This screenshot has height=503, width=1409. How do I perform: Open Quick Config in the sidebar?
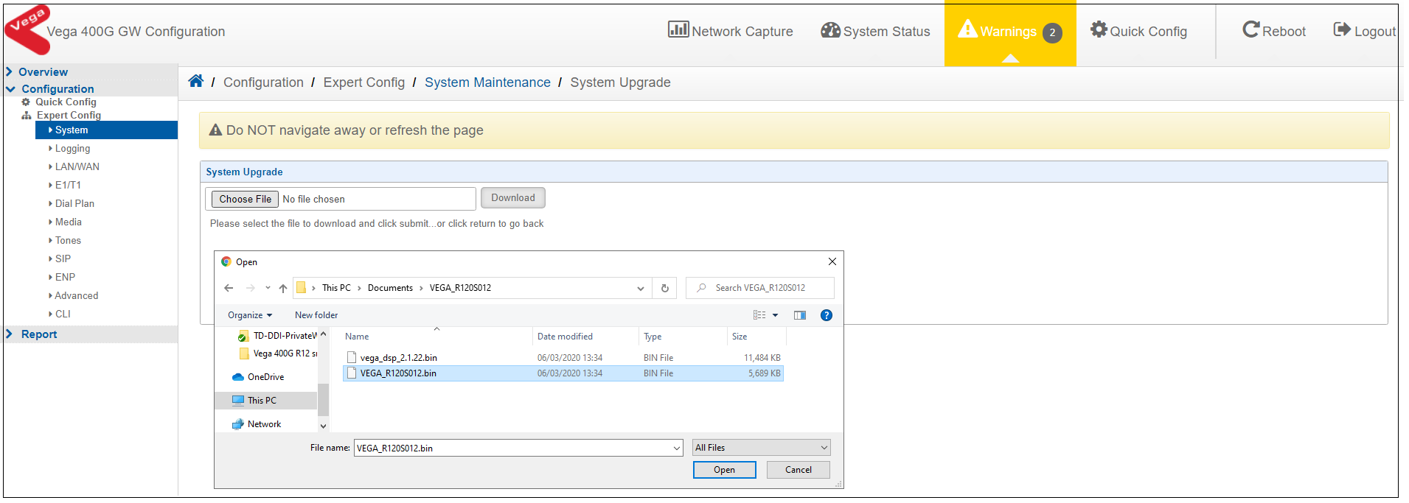[66, 102]
